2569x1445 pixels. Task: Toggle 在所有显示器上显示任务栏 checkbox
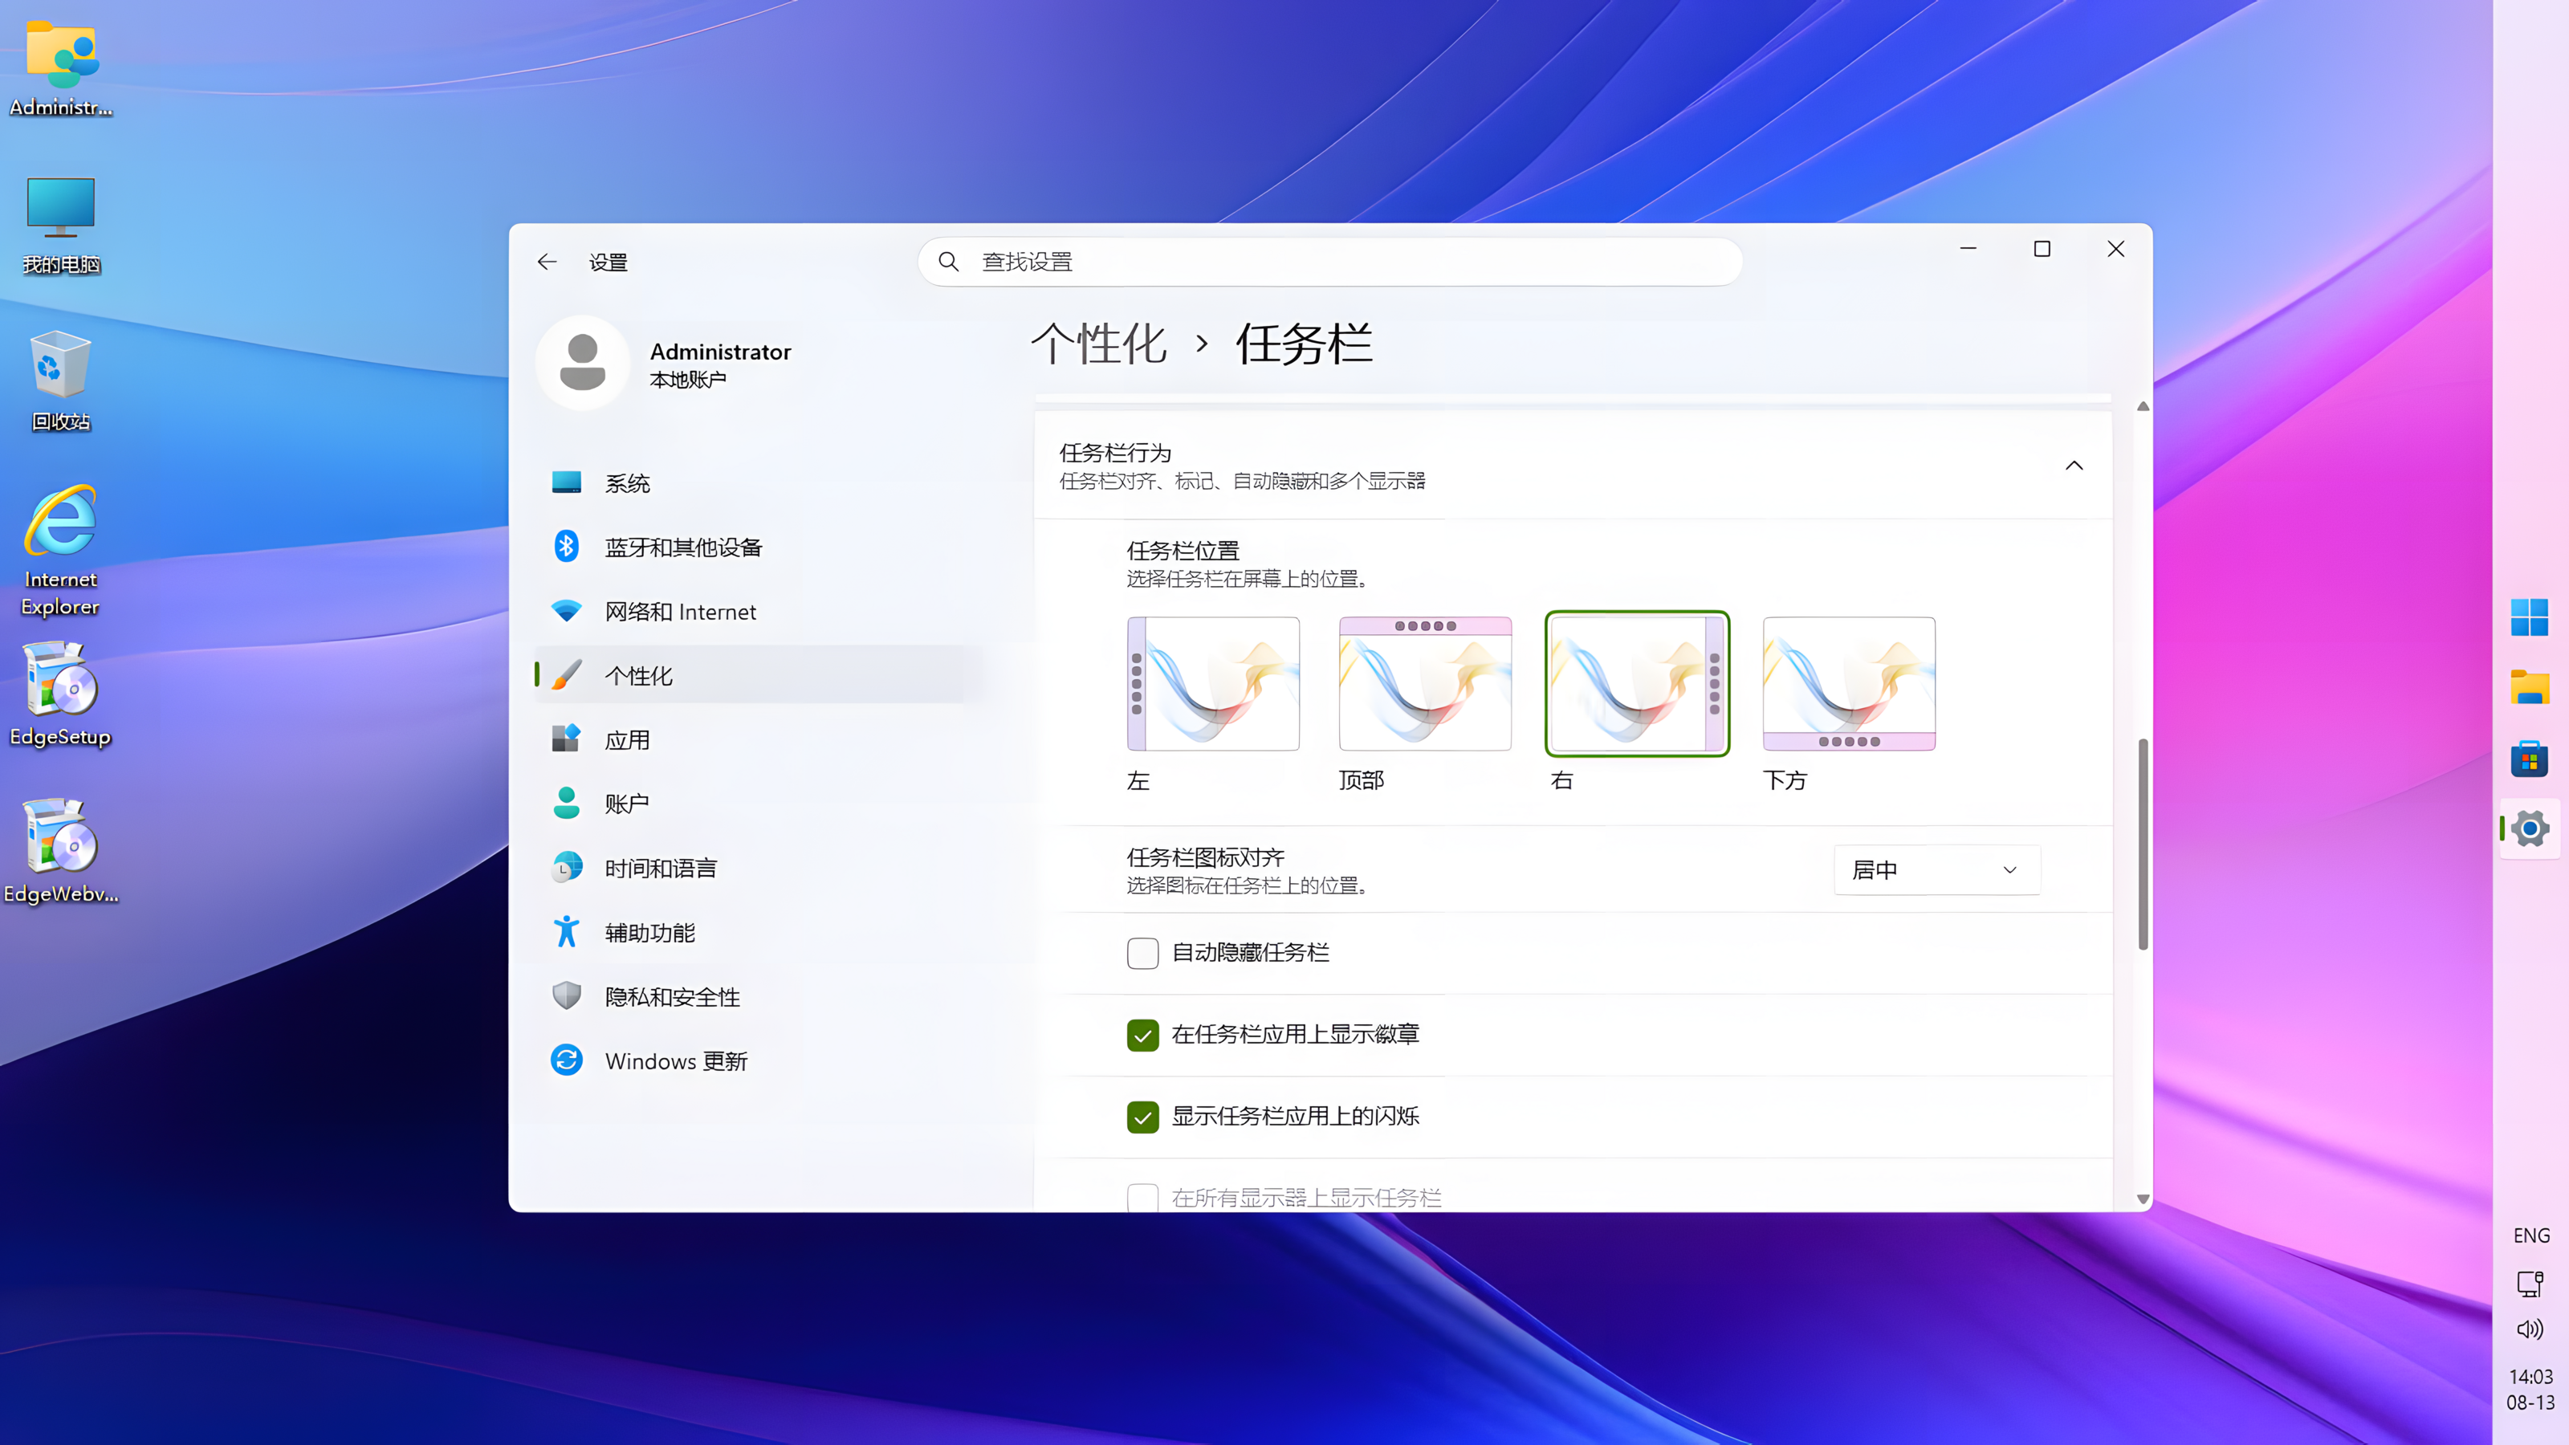coord(1143,1197)
